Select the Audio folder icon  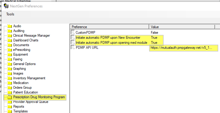pyautogui.click(x=9, y=26)
